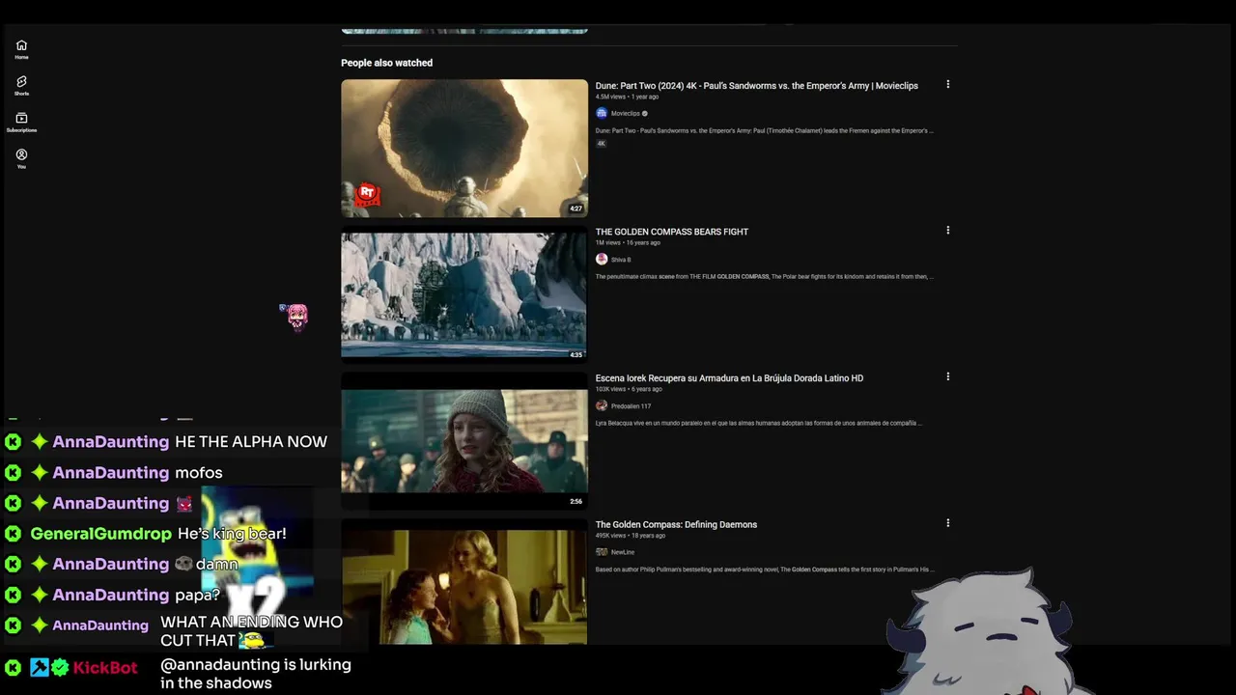Click the 'WHAT AN ENDING WHO CUT THAT' message
Viewport: 1236px width, 695px height.
click(251, 631)
